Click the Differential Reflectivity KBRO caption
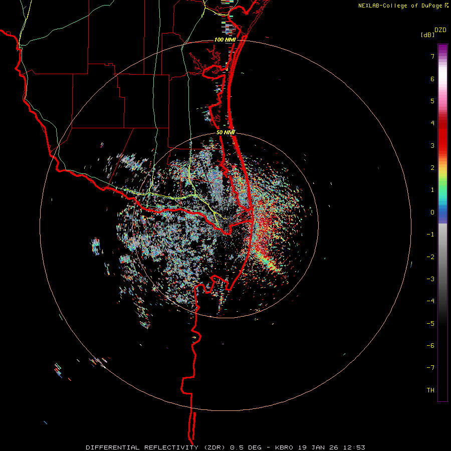This screenshot has width=451, height=451. click(225, 447)
